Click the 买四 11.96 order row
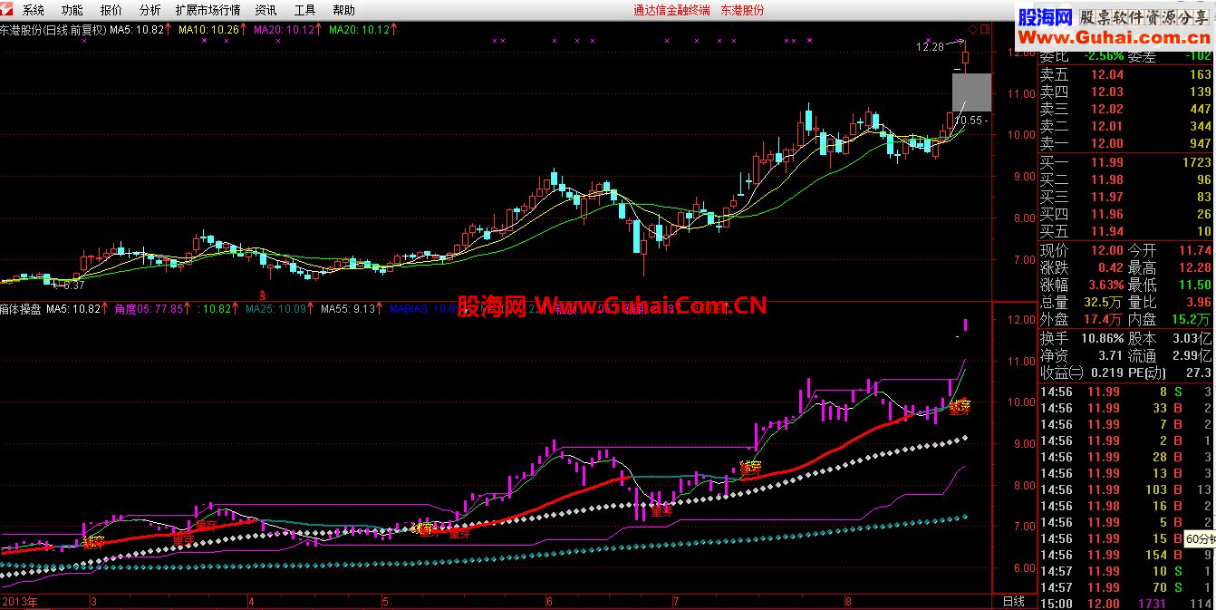The height and width of the screenshot is (610, 1216). (x=1126, y=214)
